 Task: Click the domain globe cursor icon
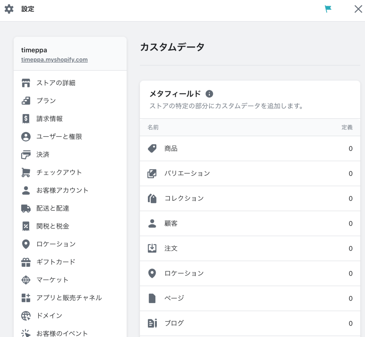pos(26,316)
